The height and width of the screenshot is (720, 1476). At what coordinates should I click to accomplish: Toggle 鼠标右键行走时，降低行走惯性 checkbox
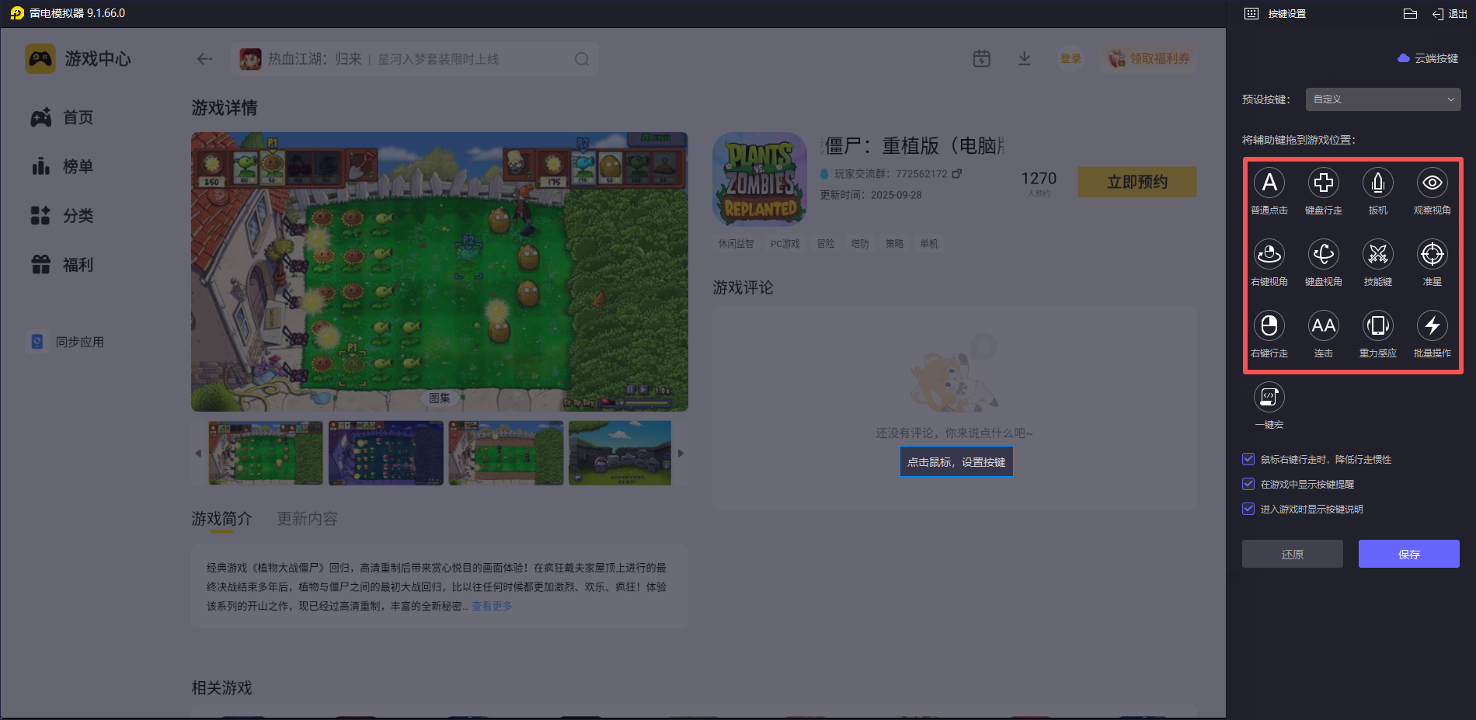pyautogui.click(x=1248, y=459)
